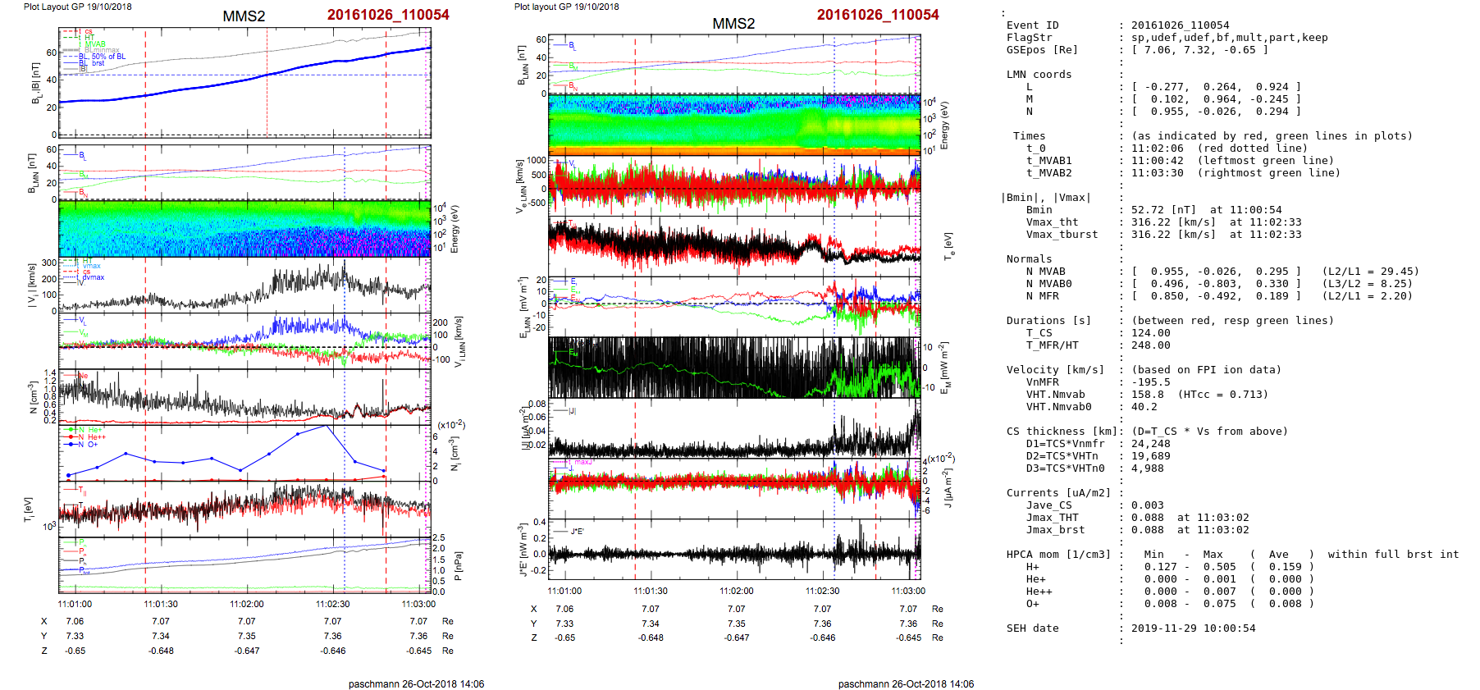
Task: Click the right plot's electron energy spectrogram
Action: tap(733, 125)
